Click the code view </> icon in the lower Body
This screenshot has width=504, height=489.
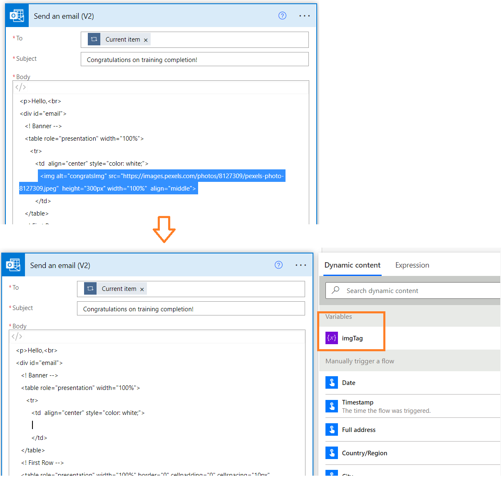(17, 336)
